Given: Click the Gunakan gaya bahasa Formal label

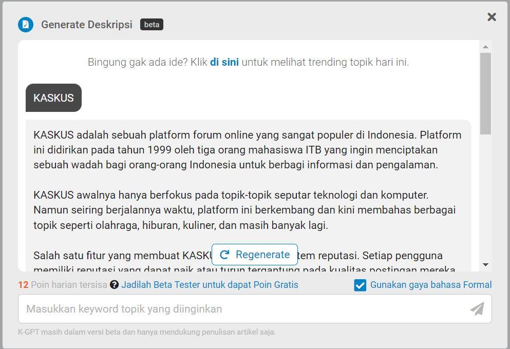Looking at the screenshot, I should click(431, 285).
